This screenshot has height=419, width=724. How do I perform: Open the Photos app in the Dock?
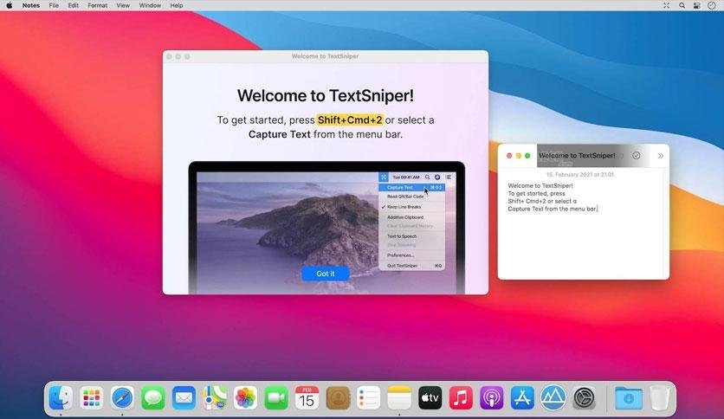coord(245,397)
